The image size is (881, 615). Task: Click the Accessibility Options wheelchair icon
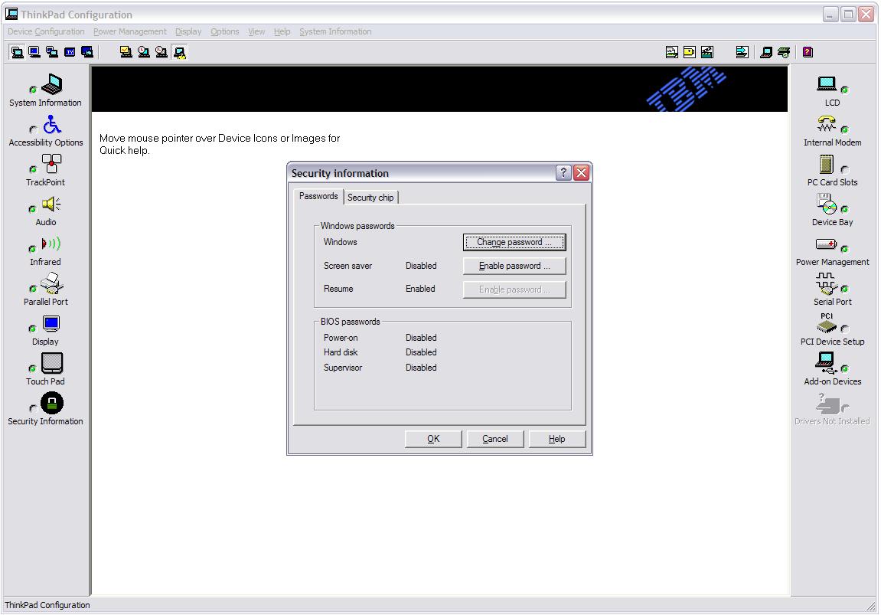[51, 125]
